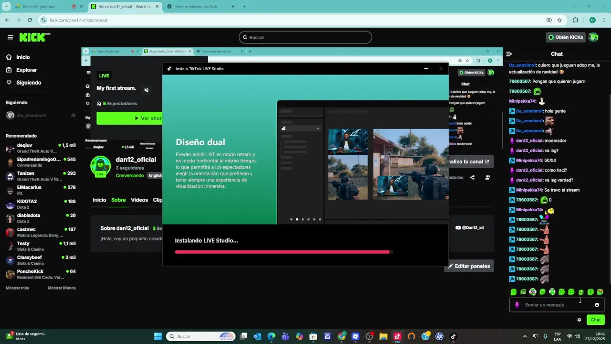Open the Sobre channel tab
Viewport: 611px width, 344px height.
tap(118, 200)
